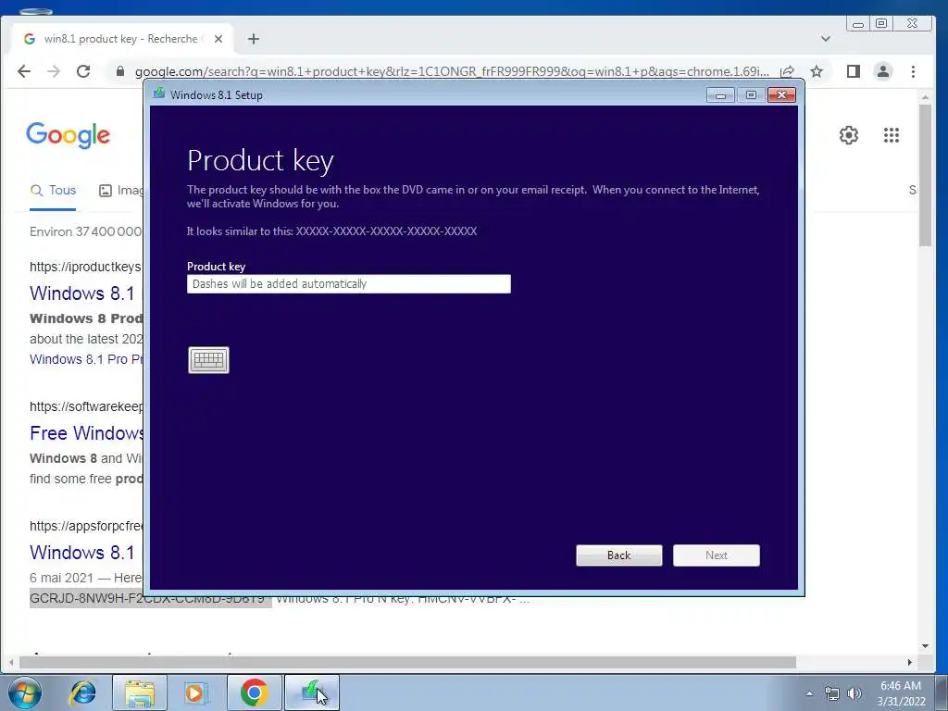The image size is (948, 711).
Task: Click scroll right arrow in Chrome
Action: tap(910, 663)
